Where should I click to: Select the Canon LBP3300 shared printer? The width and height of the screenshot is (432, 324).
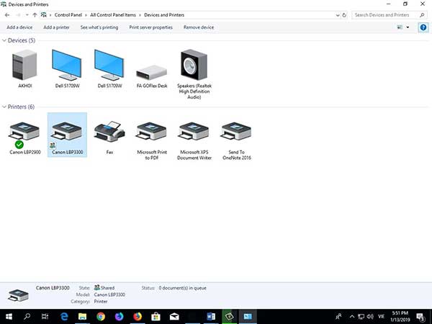(67, 135)
